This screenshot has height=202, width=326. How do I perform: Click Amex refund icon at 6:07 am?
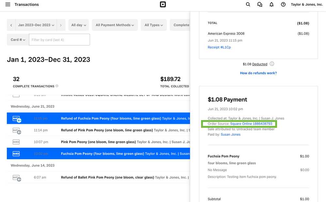click(17, 178)
